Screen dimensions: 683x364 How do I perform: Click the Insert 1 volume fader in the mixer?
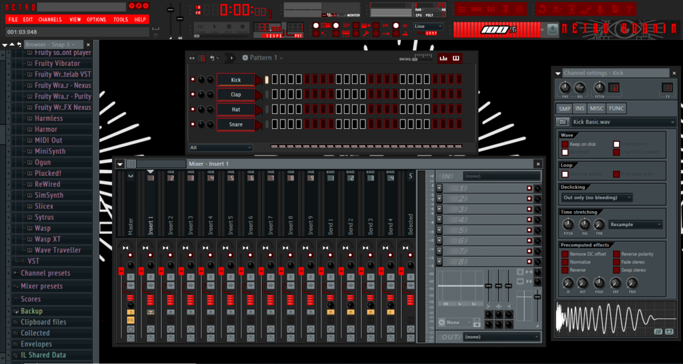(141, 271)
